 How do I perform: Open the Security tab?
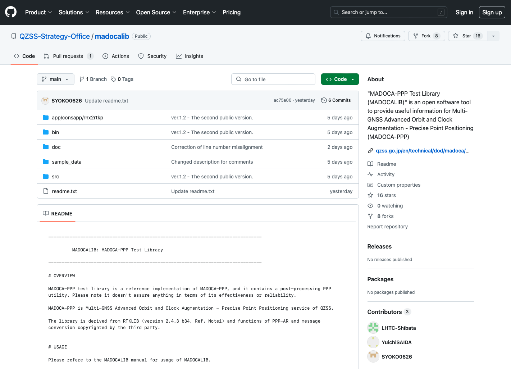tap(152, 56)
